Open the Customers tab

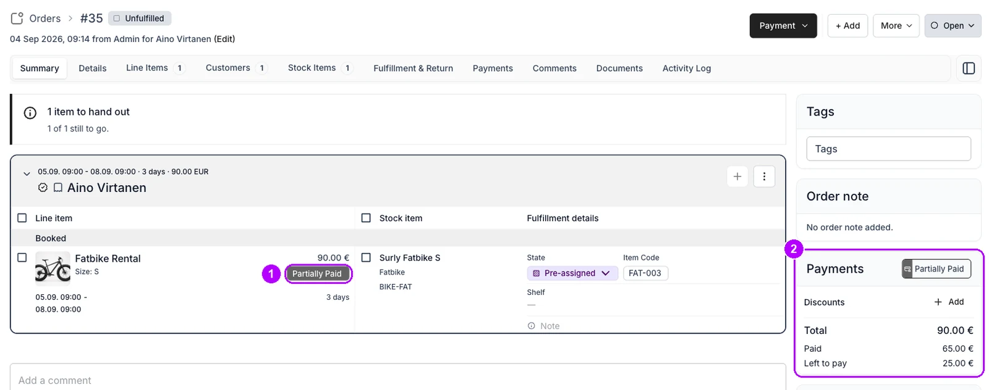[236, 68]
